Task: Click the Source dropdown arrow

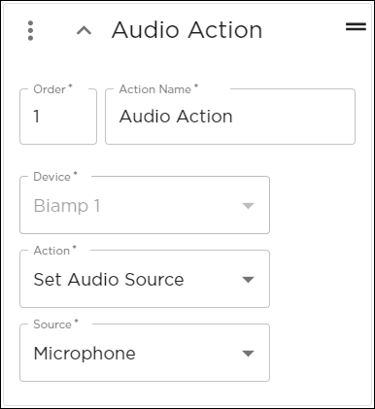Action: pyautogui.click(x=248, y=354)
